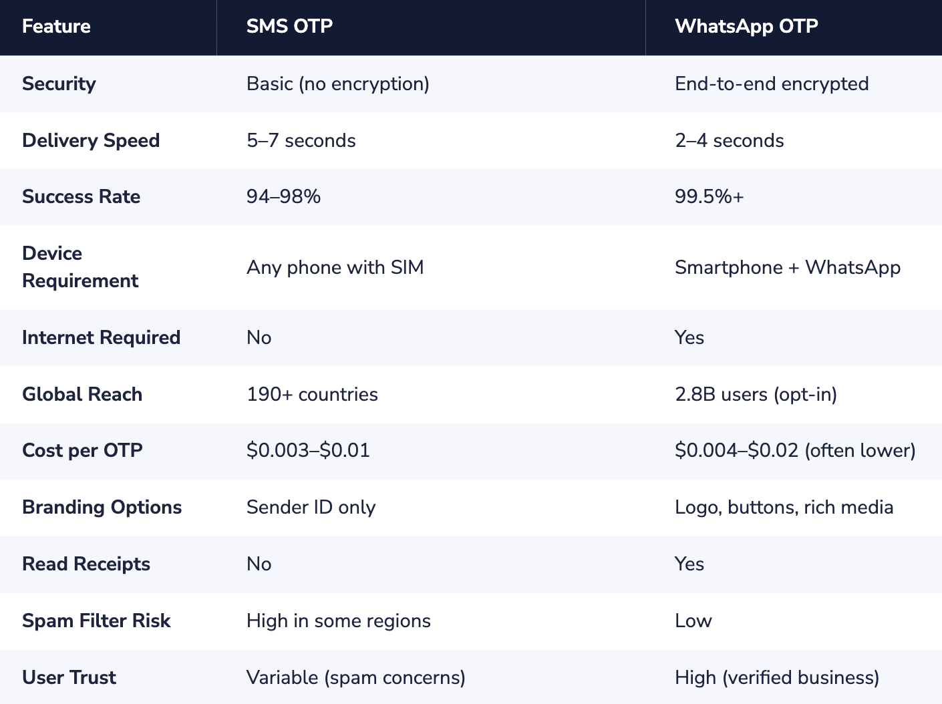Click 'Any phone with SIM' cell
The height and width of the screenshot is (704, 942).
pos(335,268)
